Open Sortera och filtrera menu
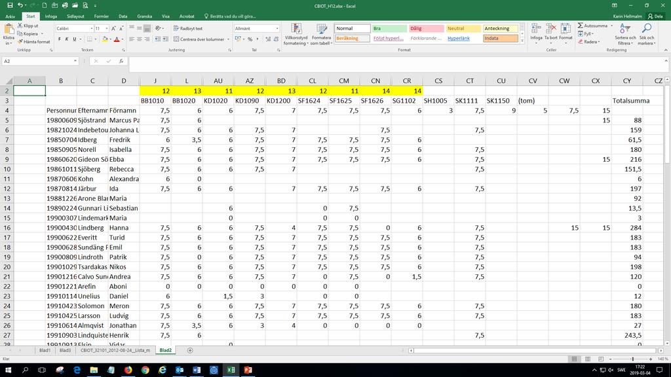Image resolution: width=671 pixels, height=377 pixels. [x=625, y=35]
